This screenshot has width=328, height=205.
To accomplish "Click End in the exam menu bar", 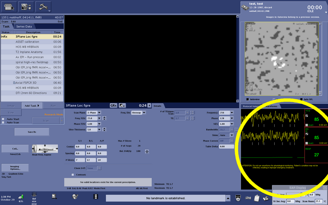I will tap(60, 22).
